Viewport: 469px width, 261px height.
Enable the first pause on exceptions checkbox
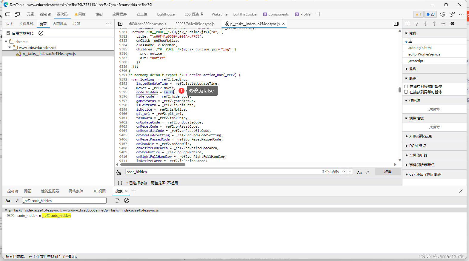click(x=406, y=87)
